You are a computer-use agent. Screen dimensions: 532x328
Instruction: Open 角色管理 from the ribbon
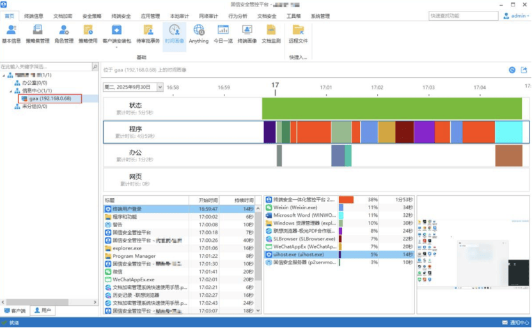pyautogui.click(x=63, y=33)
